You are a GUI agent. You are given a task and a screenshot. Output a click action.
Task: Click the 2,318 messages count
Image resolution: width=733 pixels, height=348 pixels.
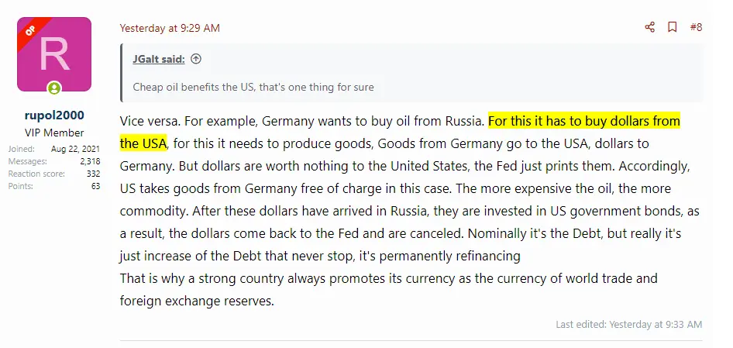90,161
